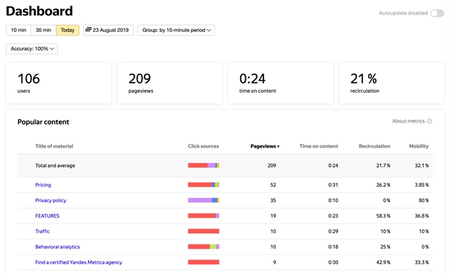
Task: Click the Pricing click sources bar
Action: click(204, 185)
